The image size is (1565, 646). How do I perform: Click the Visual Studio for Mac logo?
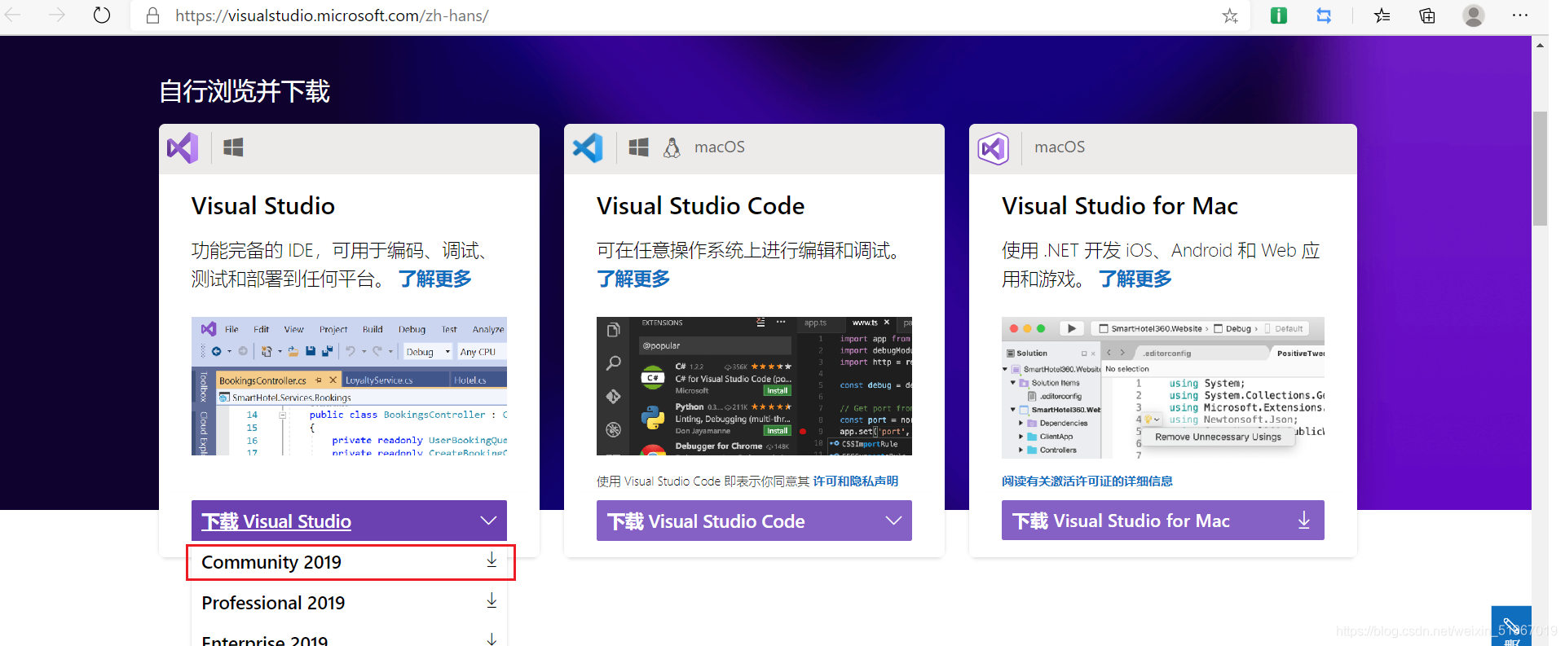[994, 148]
